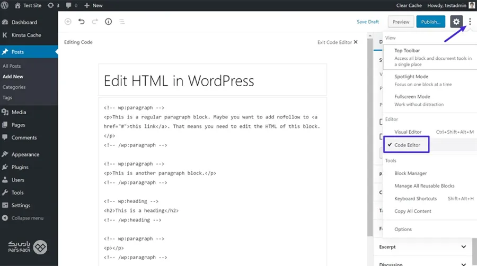Click the editor vertical scrollbar
477x266 pixels.
coord(370,136)
